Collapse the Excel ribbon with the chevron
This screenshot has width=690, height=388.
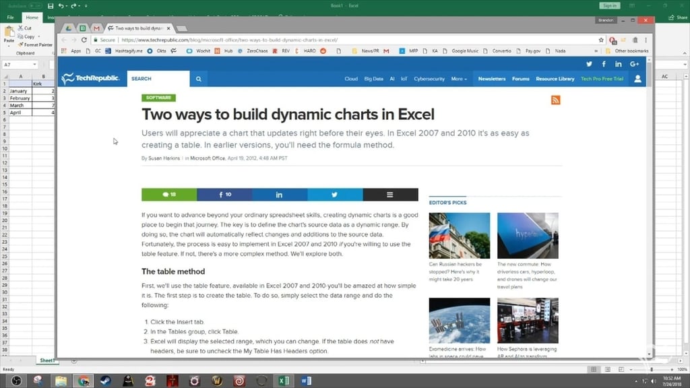click(685, 53)
